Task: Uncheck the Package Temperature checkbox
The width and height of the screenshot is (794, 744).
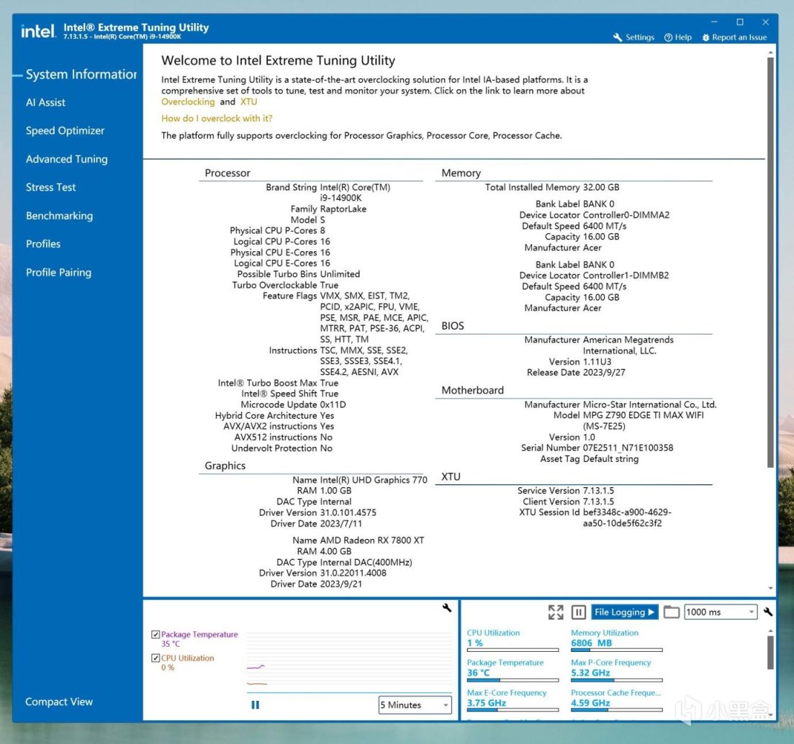Action: click(155, 634)
